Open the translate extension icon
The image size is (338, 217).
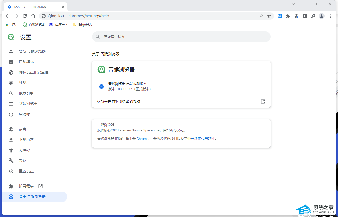[280, 16]
